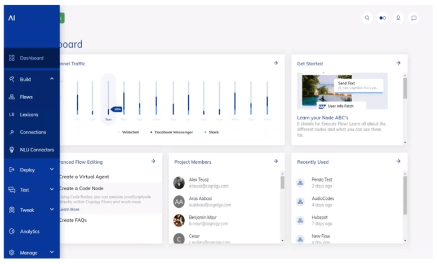Click the Analytics chart icon

[x=12, y=231]
